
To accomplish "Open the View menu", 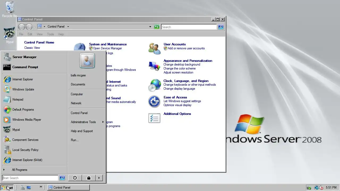I will click(x=40, y=34).
